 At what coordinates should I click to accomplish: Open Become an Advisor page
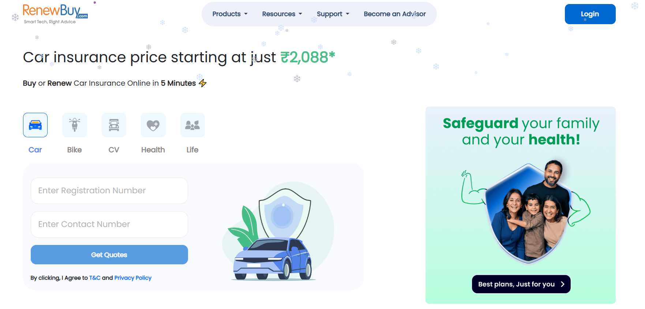point(395,14)
